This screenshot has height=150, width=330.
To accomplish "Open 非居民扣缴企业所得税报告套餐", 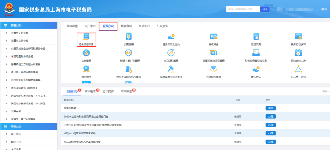I will coord(28,49).
